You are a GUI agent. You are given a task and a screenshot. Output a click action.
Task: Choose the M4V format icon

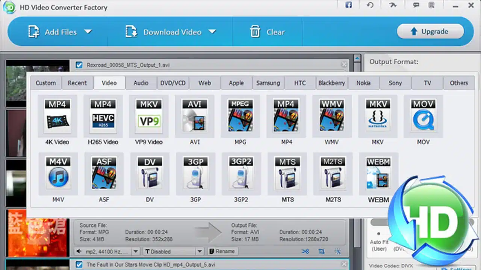(58, 174)
